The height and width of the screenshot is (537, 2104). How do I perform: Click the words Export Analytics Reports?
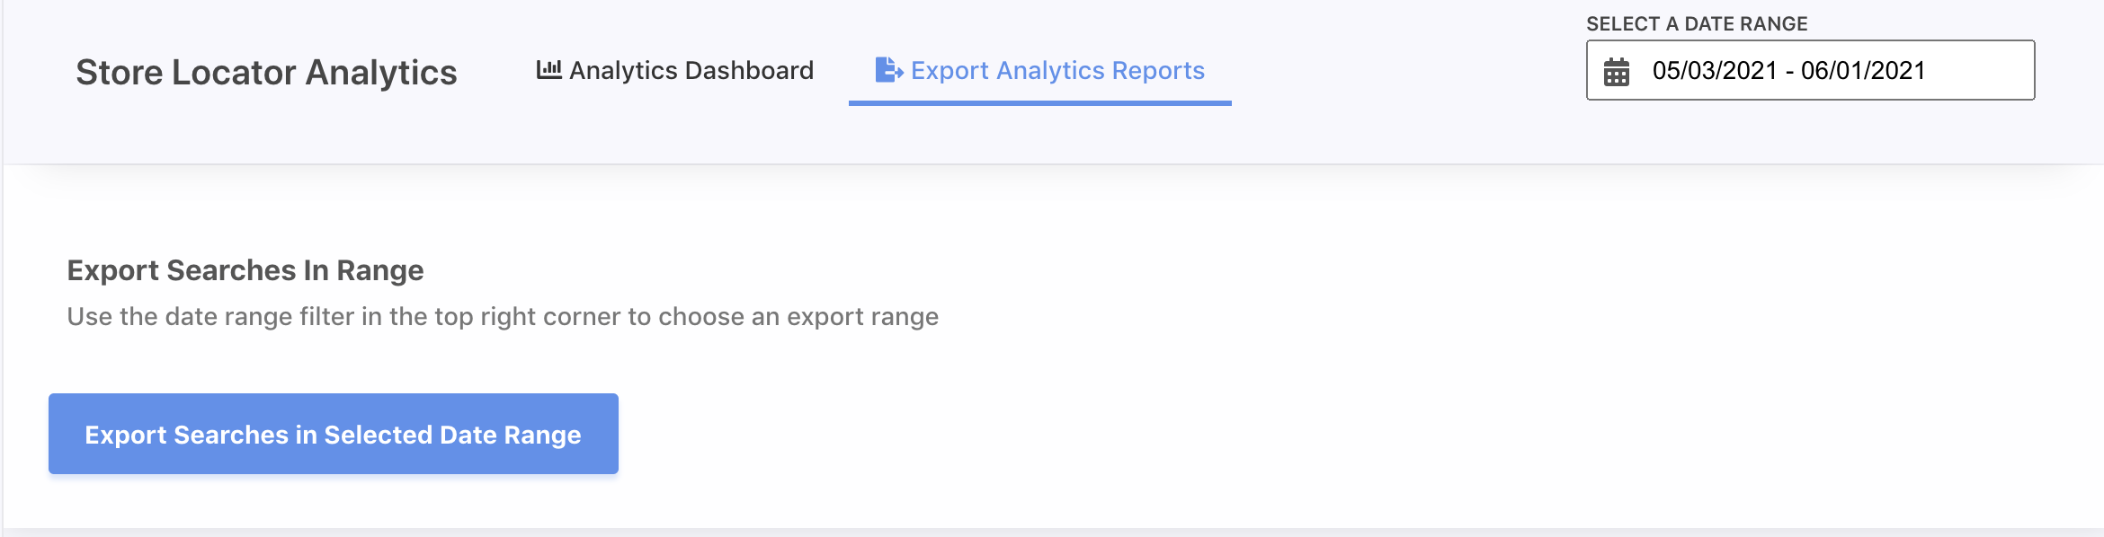1057,70
